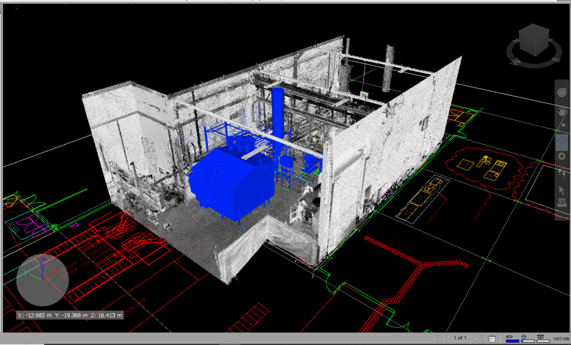571x345 pixels.
Task: Click the disk cache indicator icon
Action: 524,337
